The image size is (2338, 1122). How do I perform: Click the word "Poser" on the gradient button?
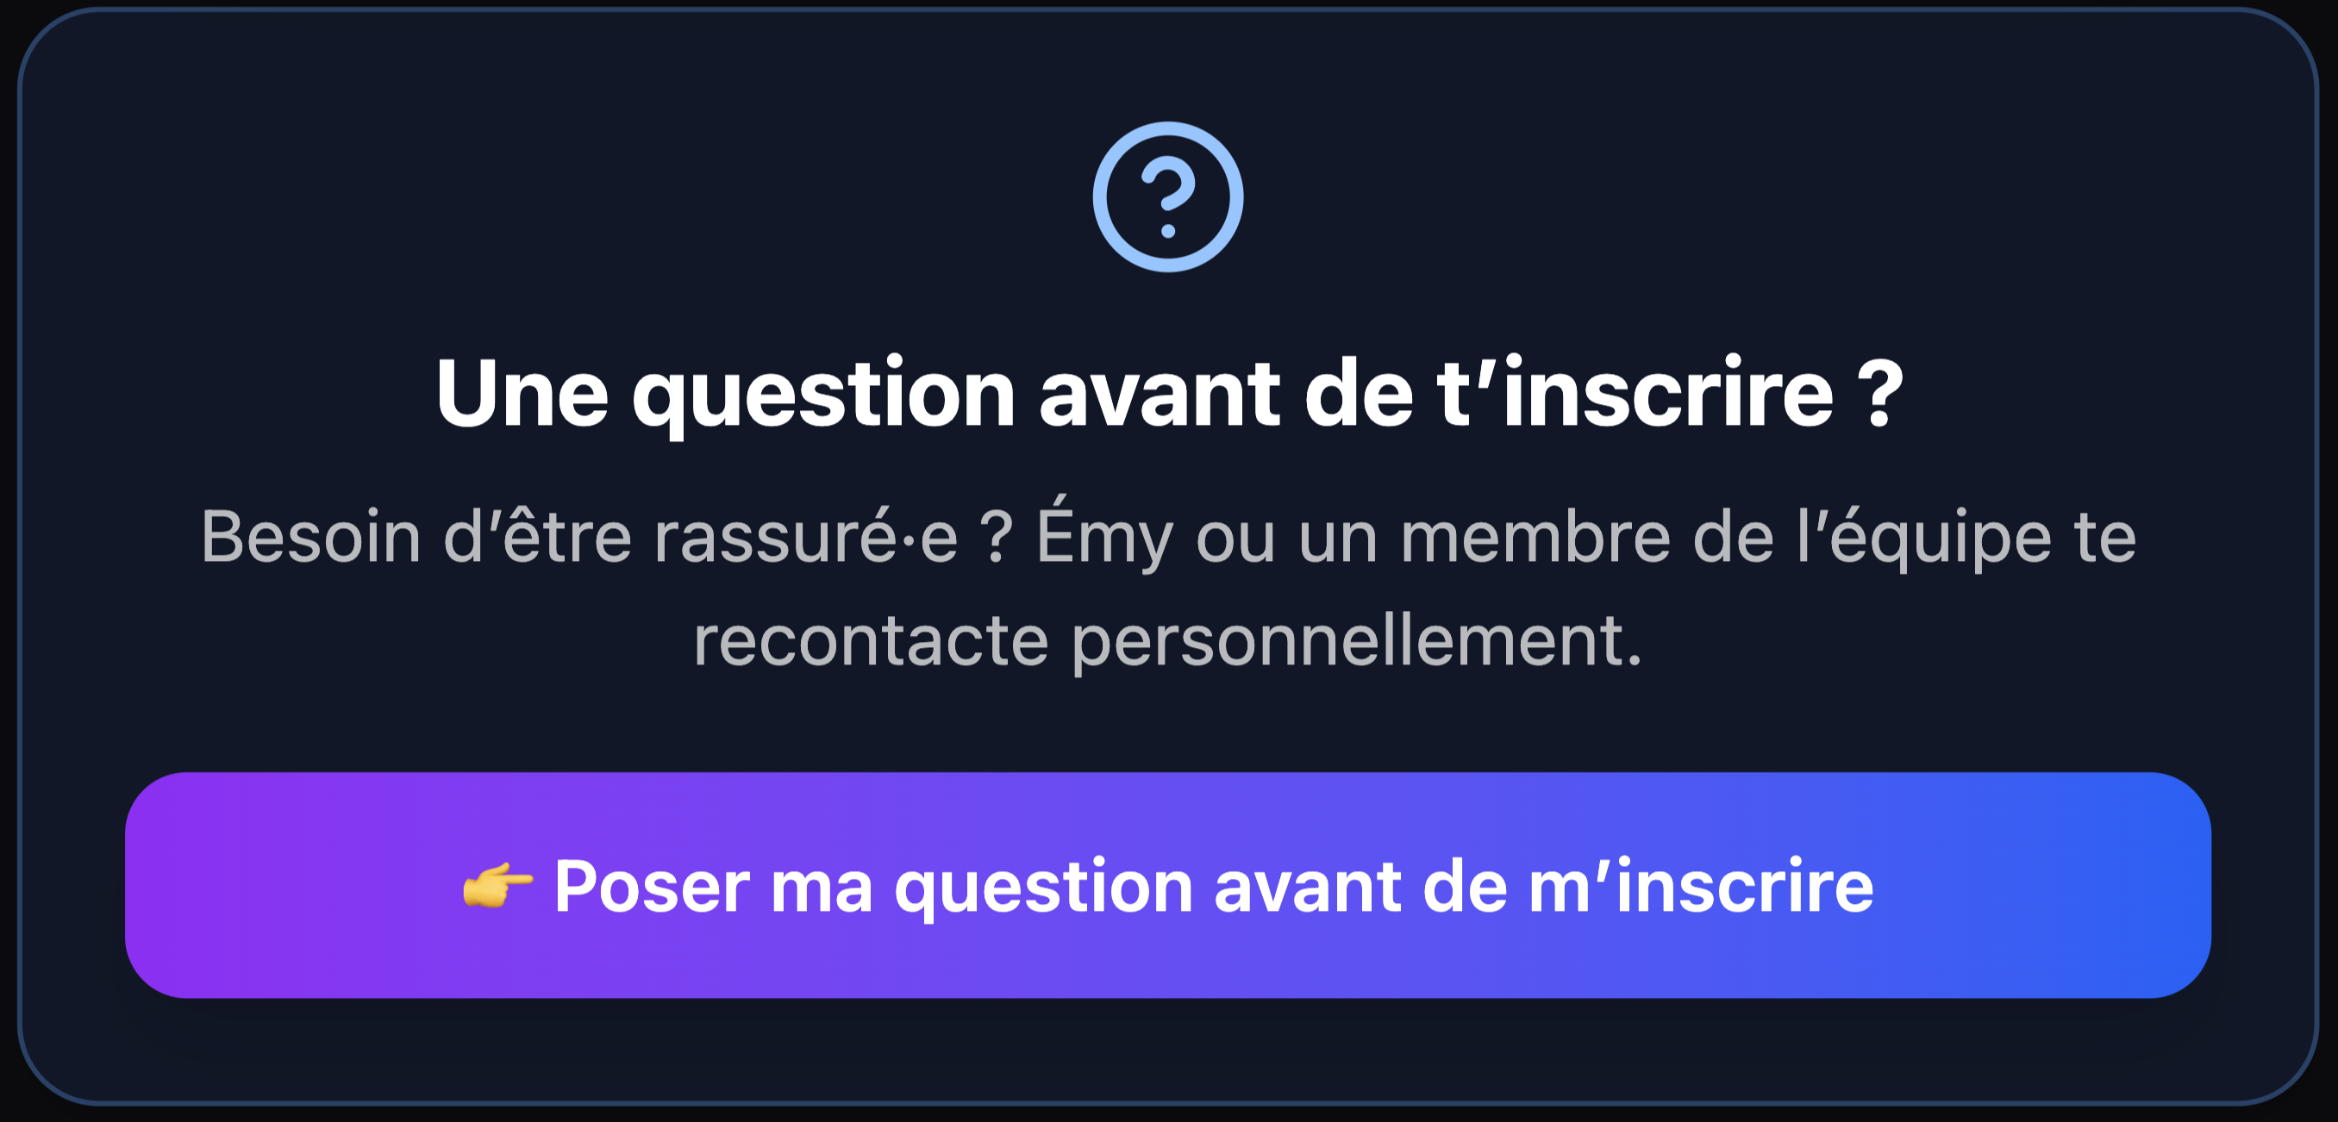(652, 886)
